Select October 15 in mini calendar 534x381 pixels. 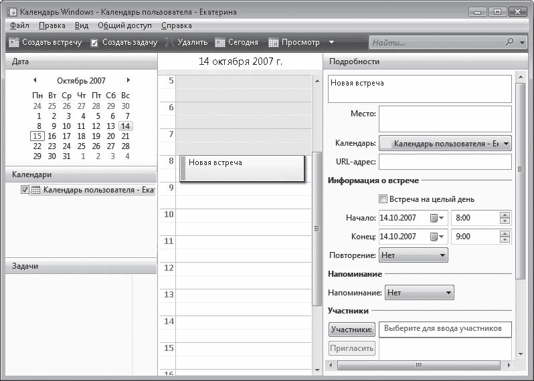click(x=37, y=136)
